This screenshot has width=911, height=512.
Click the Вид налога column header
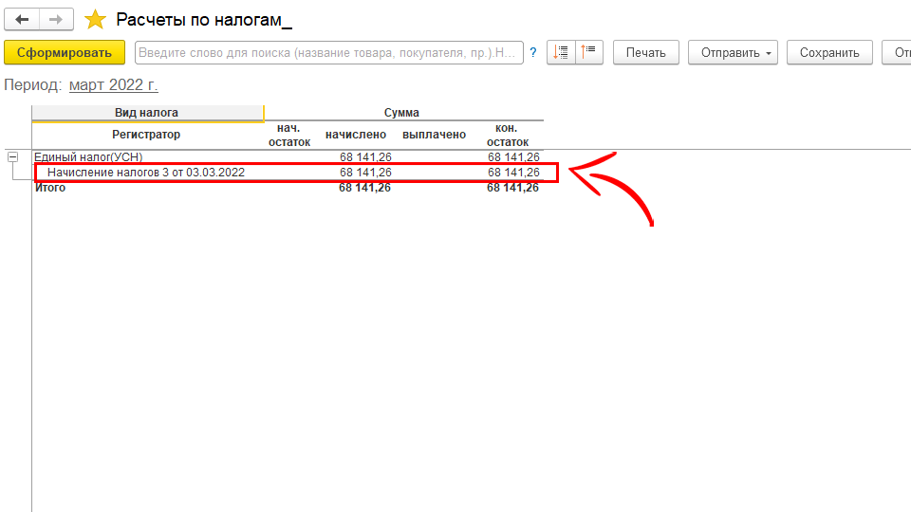tap(147, 113)
